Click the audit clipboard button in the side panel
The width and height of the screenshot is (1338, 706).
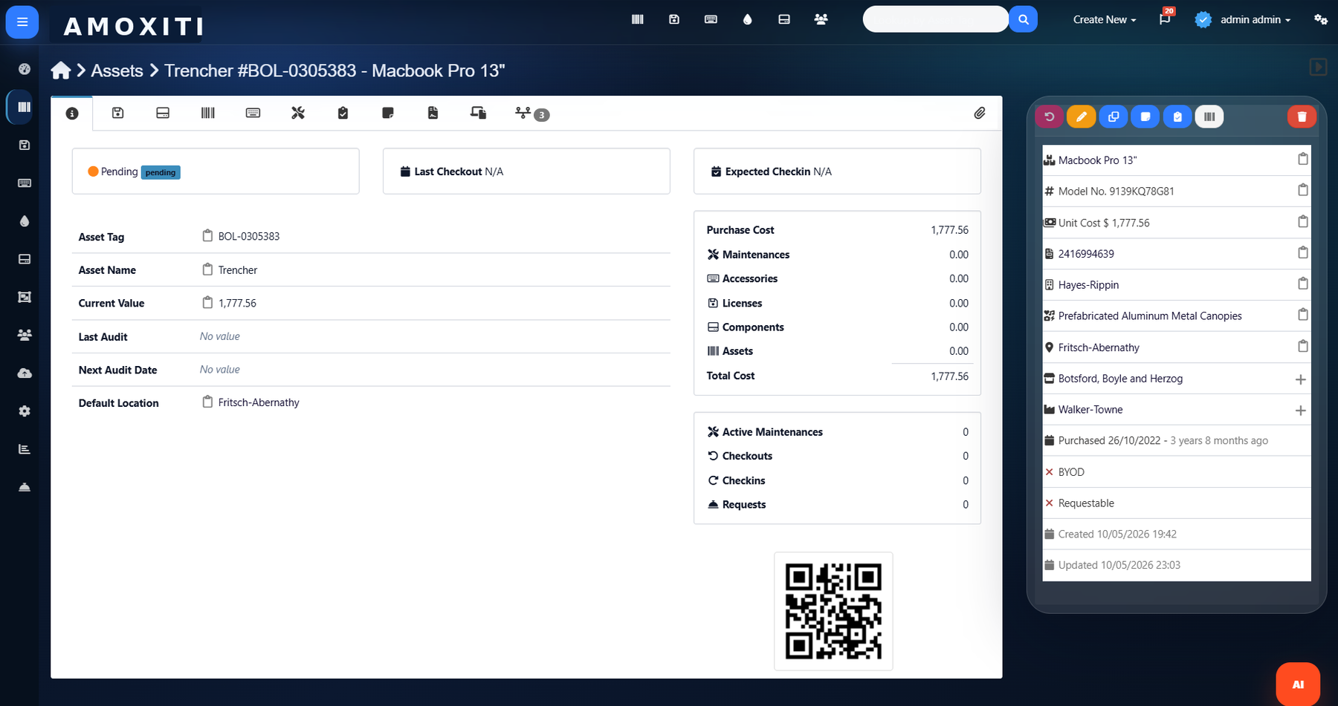pos(1177,117)
